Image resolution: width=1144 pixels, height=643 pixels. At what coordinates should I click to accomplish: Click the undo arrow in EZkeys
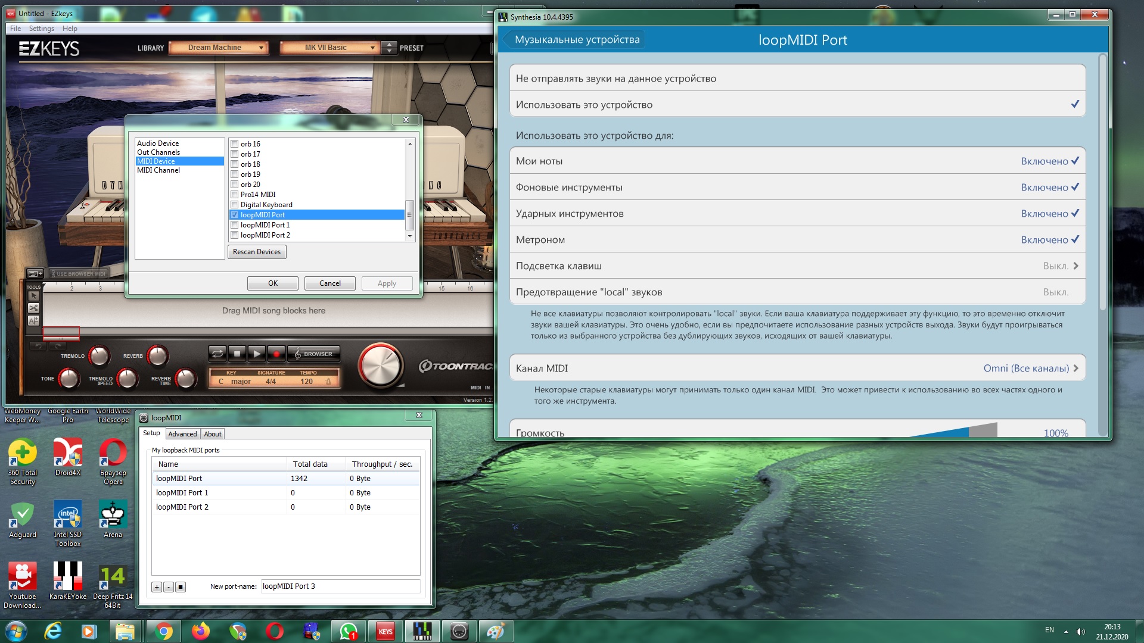point(38,346)
